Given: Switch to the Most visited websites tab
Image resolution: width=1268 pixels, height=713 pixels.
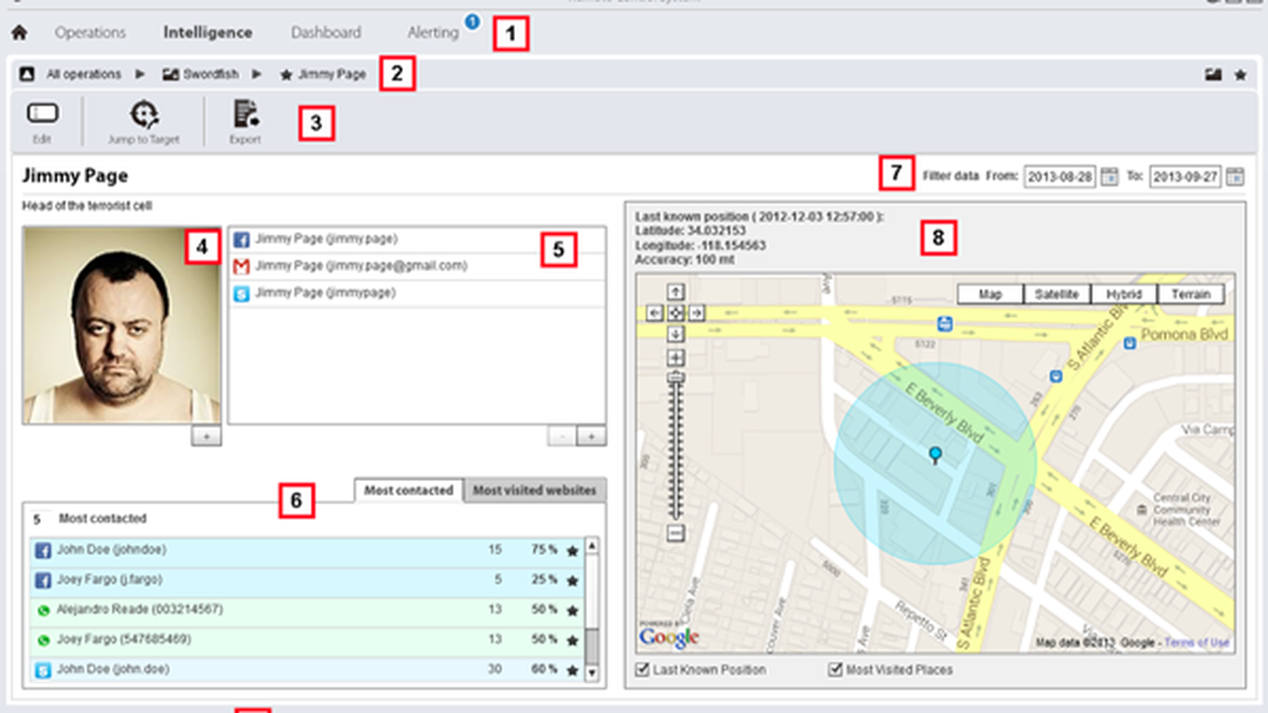Looking at the screenshot, I should pyautogui.click(x=534, y=491).
